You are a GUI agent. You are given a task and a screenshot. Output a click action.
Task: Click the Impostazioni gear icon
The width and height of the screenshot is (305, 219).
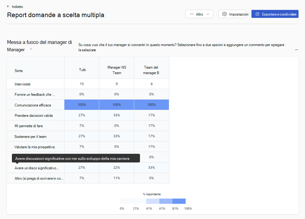[224, 14]
